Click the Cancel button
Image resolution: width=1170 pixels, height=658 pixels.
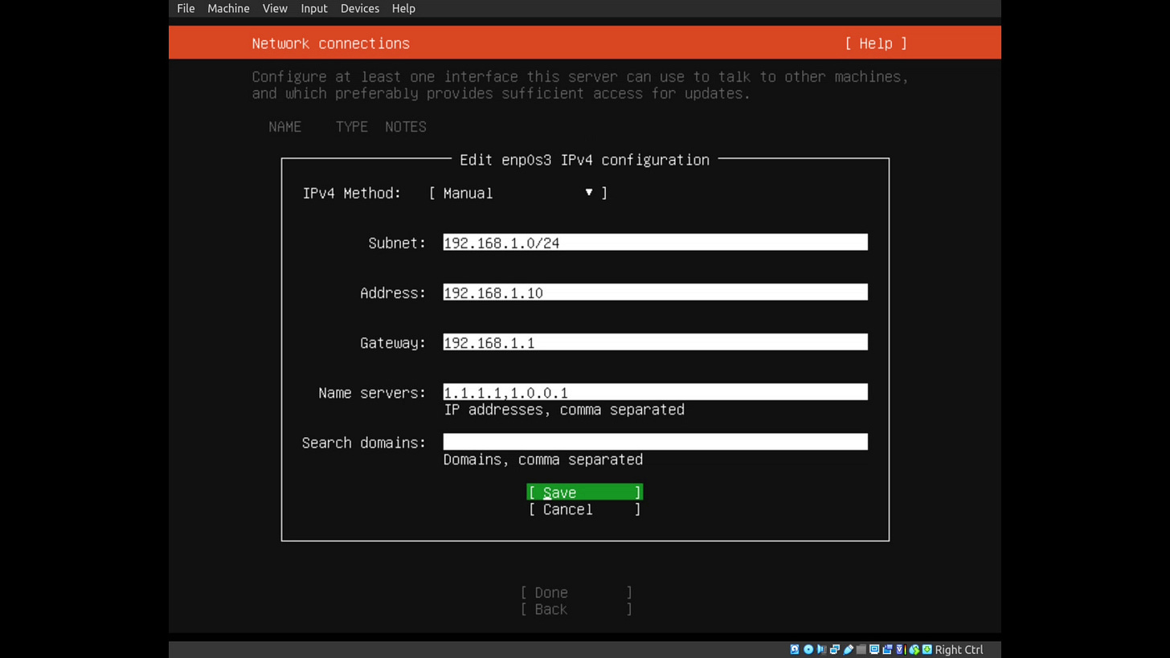pyautogui.click(x=584, y=509)
